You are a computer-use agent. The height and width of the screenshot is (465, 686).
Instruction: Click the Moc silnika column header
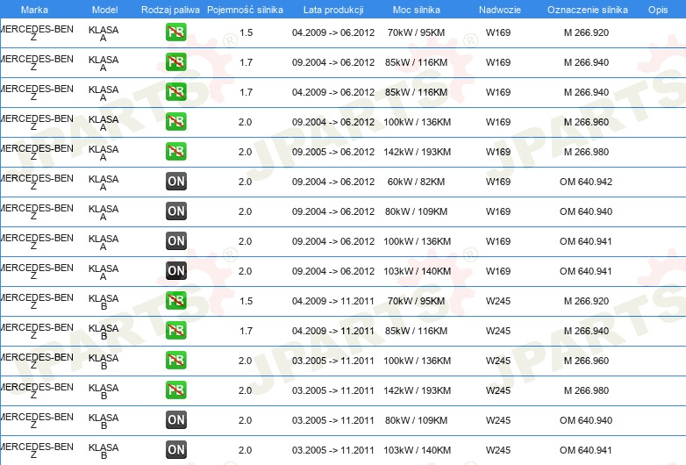coord(417,10)
